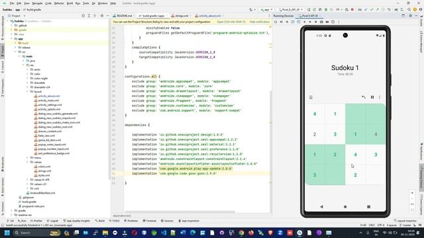Open Project panel options gear
424x238 pixels.
(102, 16)
